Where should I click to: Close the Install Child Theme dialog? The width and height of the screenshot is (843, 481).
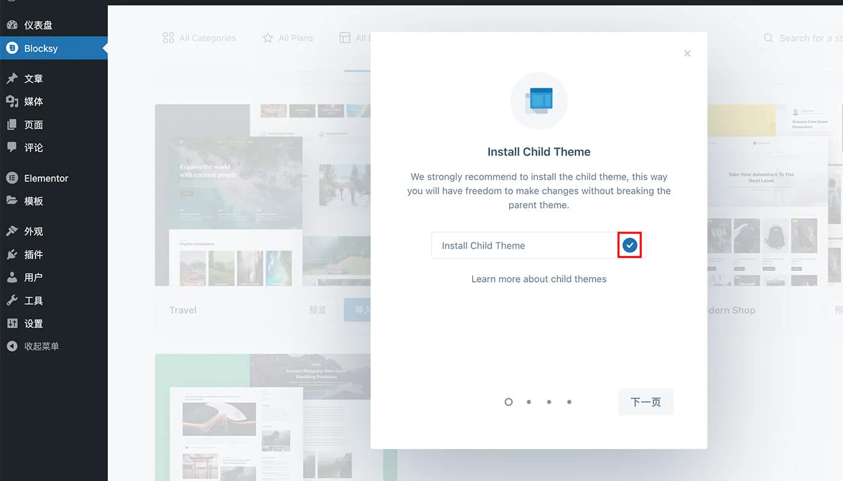(x=687, y=54)
